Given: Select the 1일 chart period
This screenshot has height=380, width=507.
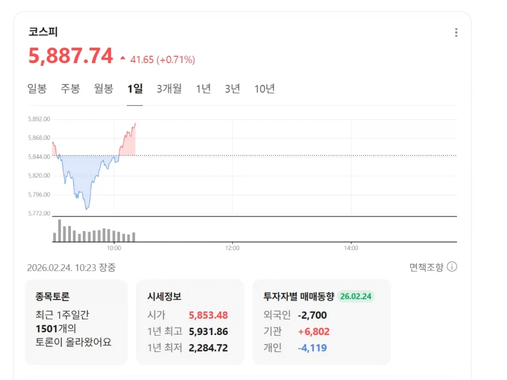Looking at the screenshot, I should [134, 88].
